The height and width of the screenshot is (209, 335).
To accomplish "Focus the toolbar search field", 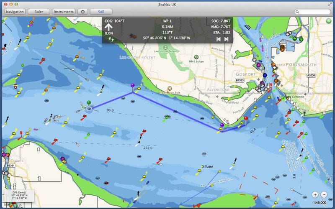I will [x=312, y=12].
